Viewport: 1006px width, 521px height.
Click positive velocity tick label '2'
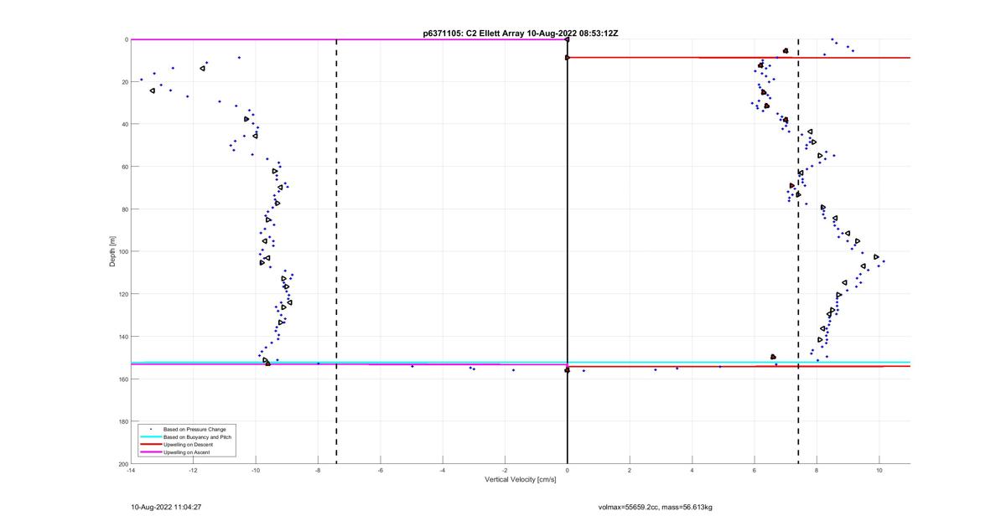(x=630, y=471)
